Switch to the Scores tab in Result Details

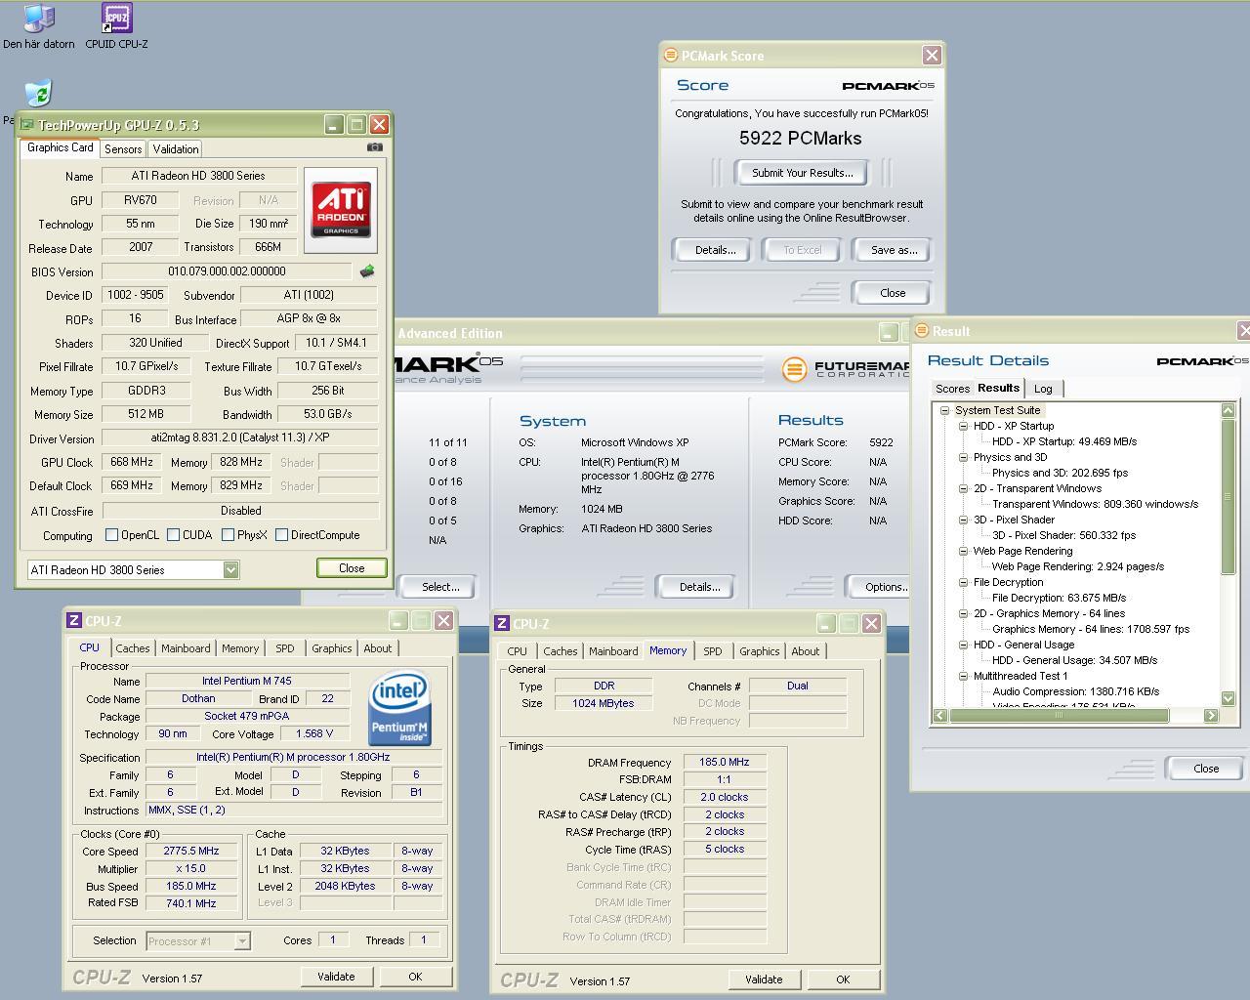[952, 389]
